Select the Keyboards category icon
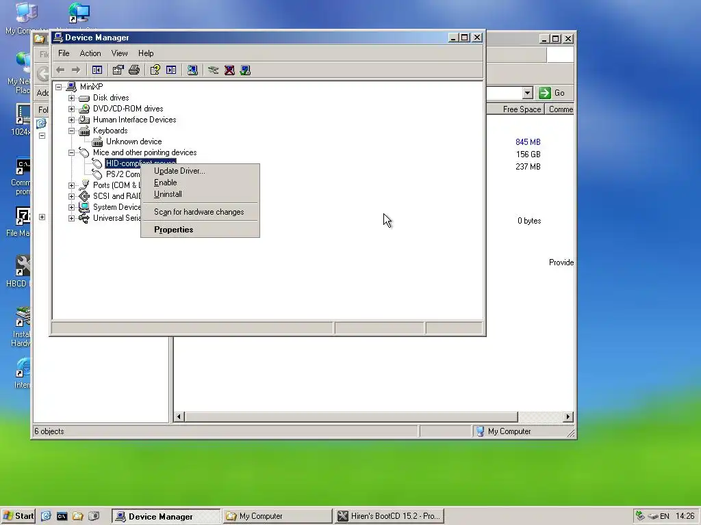Image resolution: width=701 pixels, height=525 pixels. pyautogui.click(x=84, y=131)
